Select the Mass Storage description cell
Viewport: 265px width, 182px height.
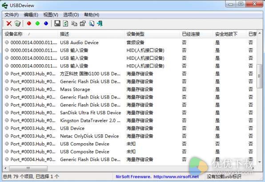75,89
